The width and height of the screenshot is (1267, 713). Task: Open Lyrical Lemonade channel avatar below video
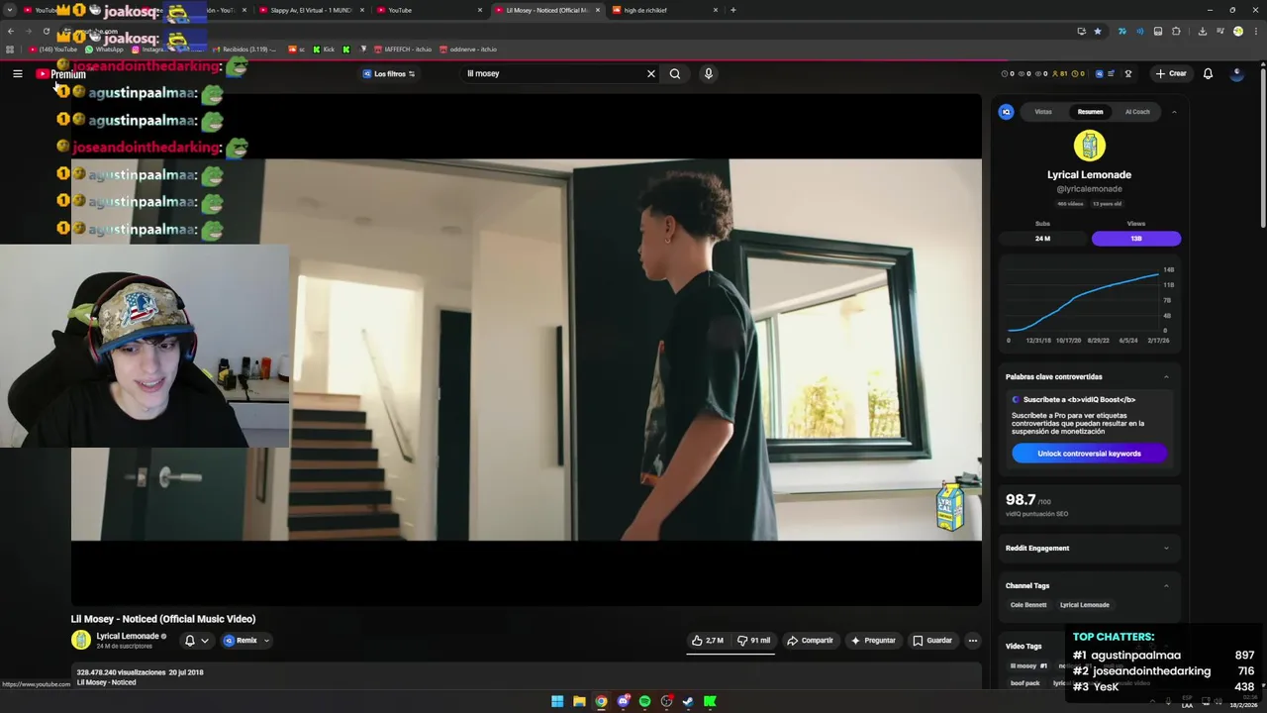click(80, 640)
